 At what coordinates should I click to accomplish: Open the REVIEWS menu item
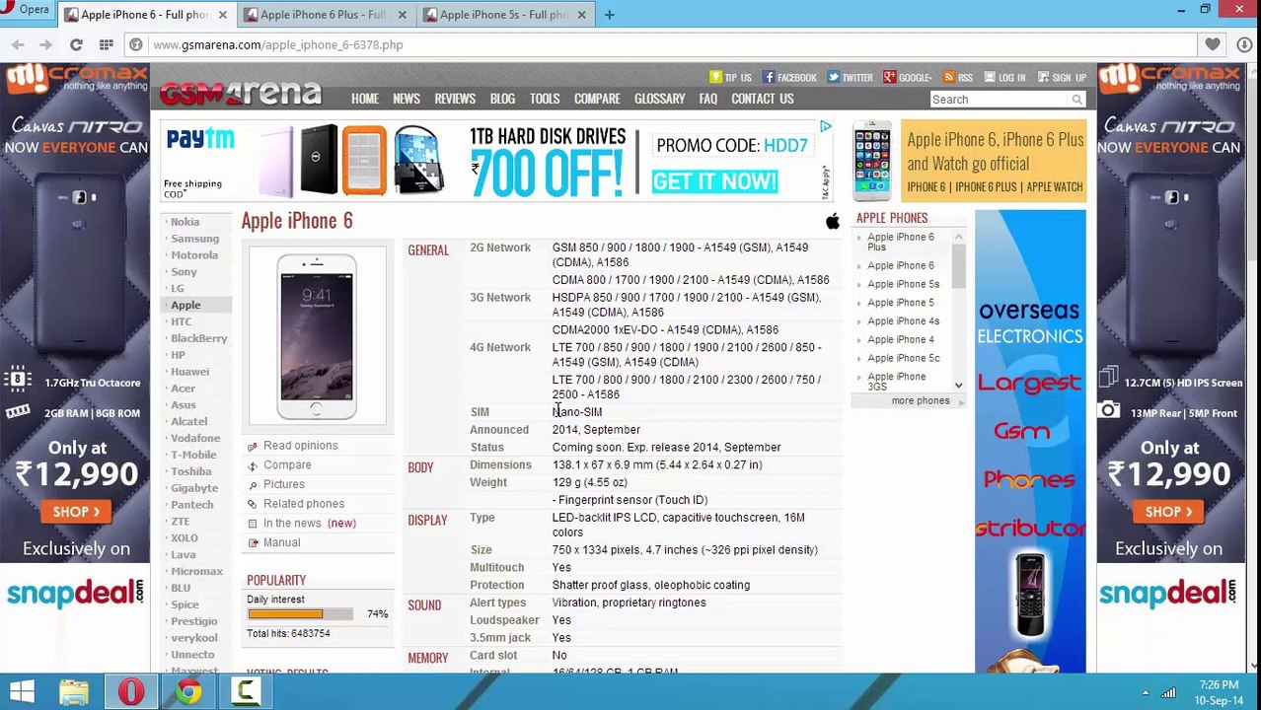pos(455,99)
